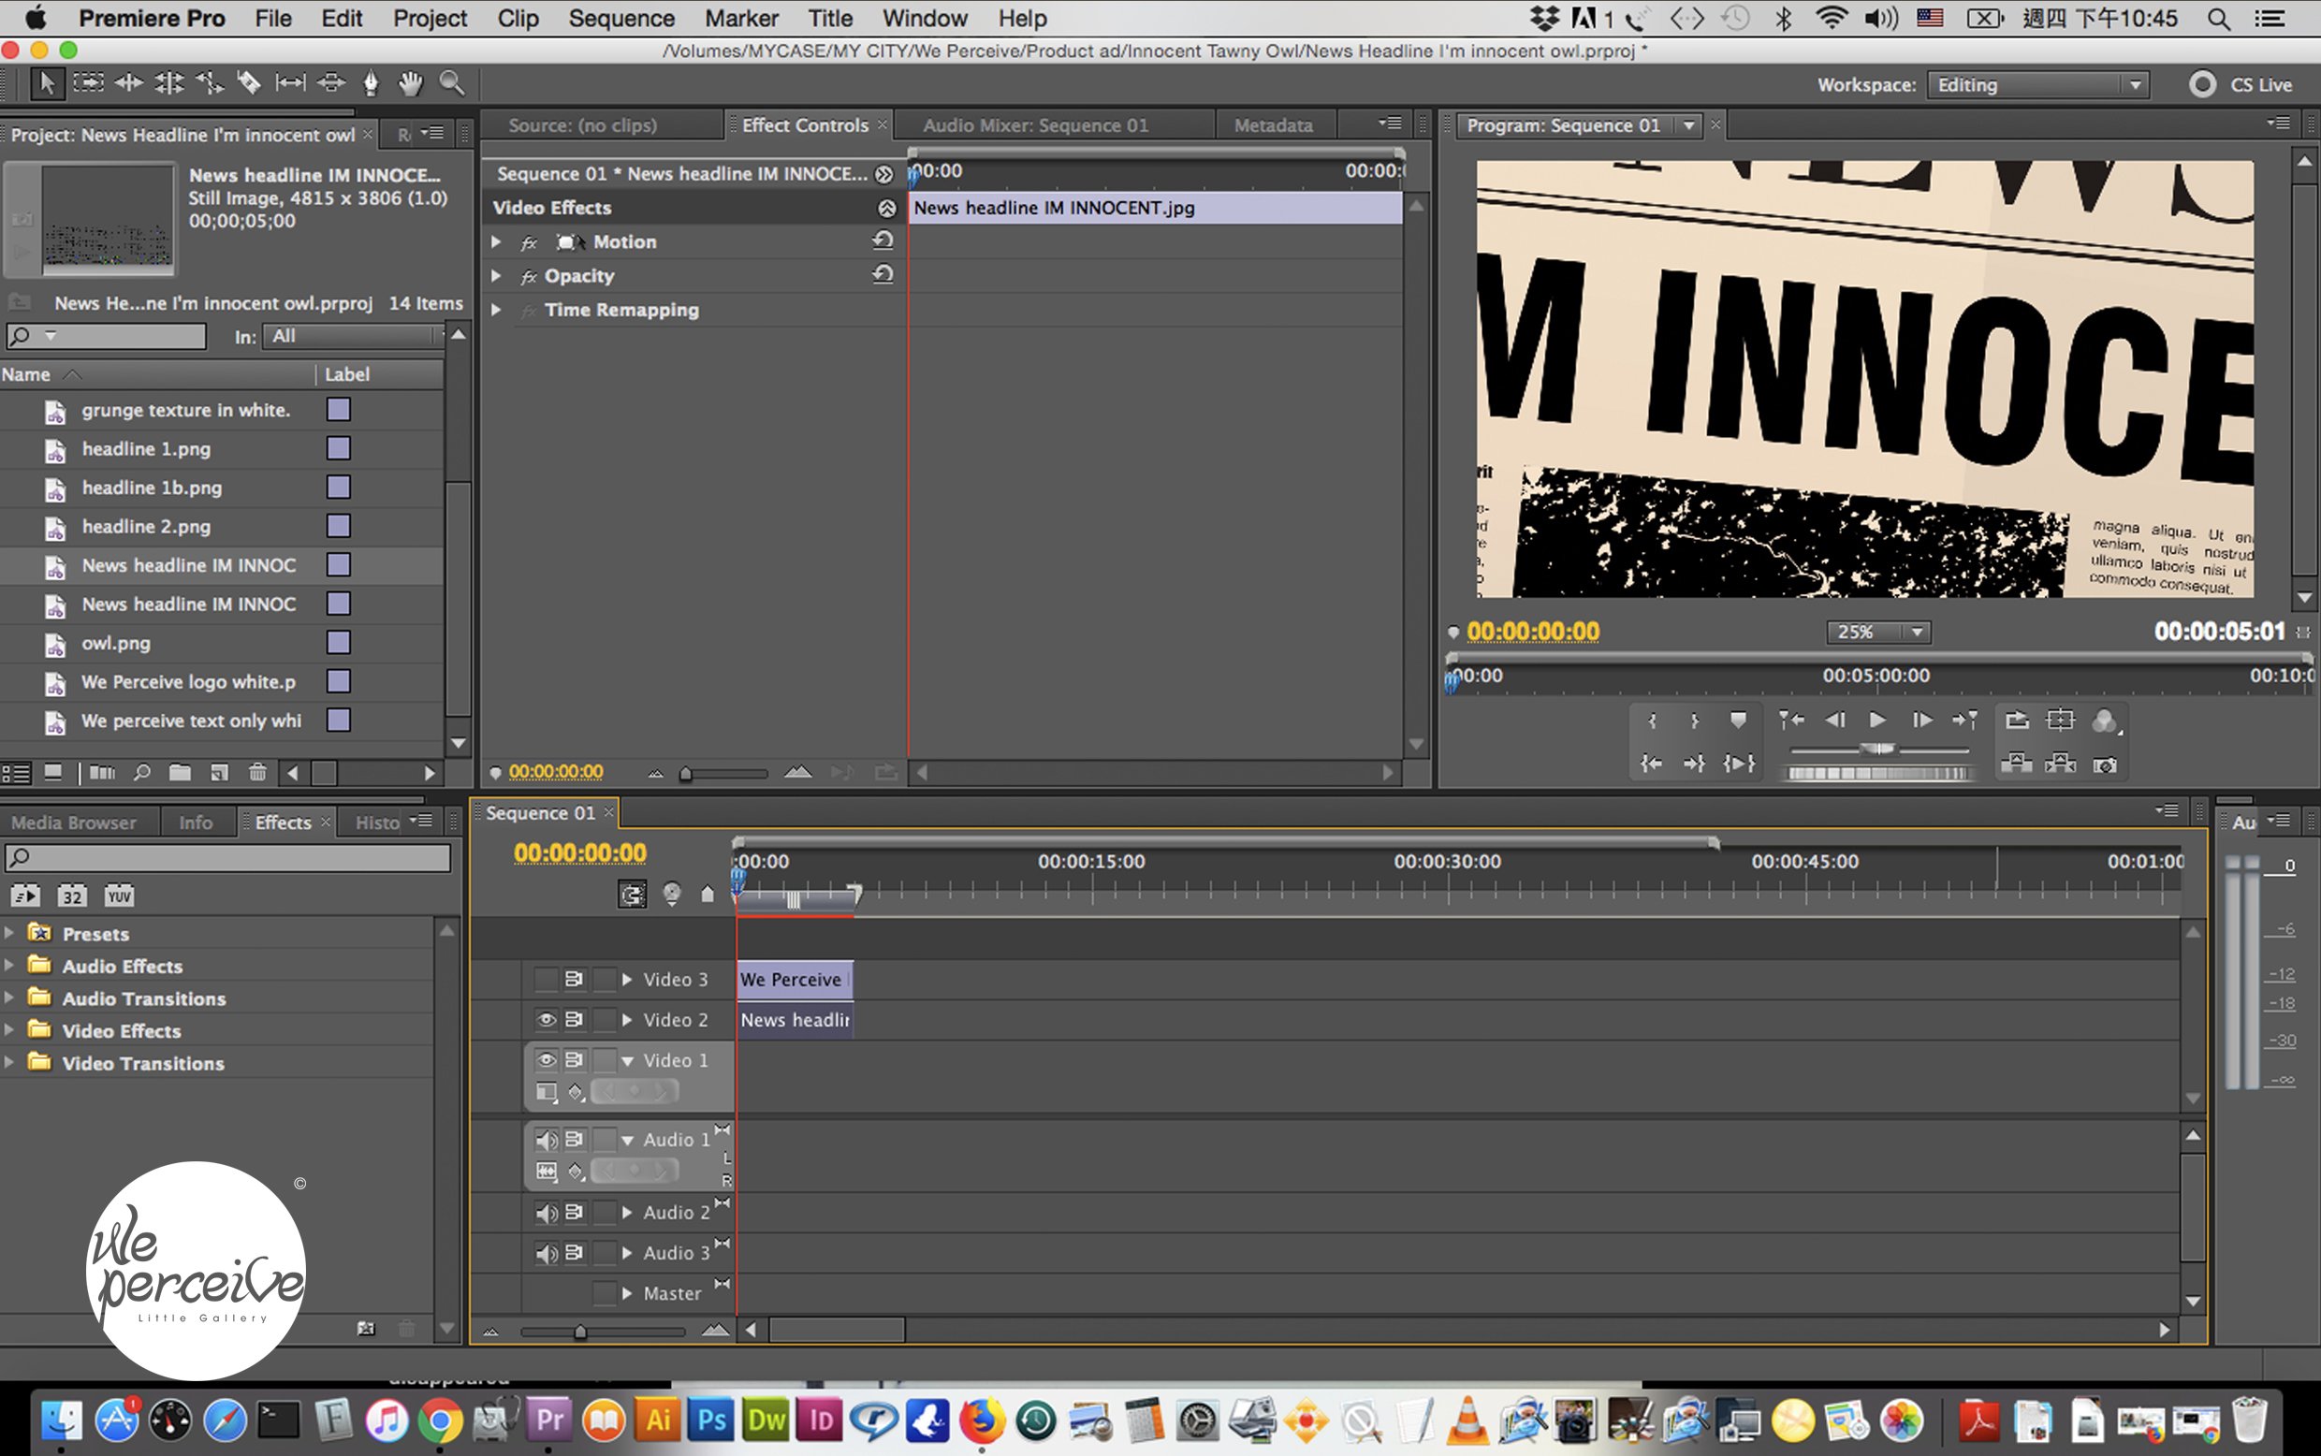
Task: Toggle Safe Margins in Program monitor
Action: [2060, 721]
